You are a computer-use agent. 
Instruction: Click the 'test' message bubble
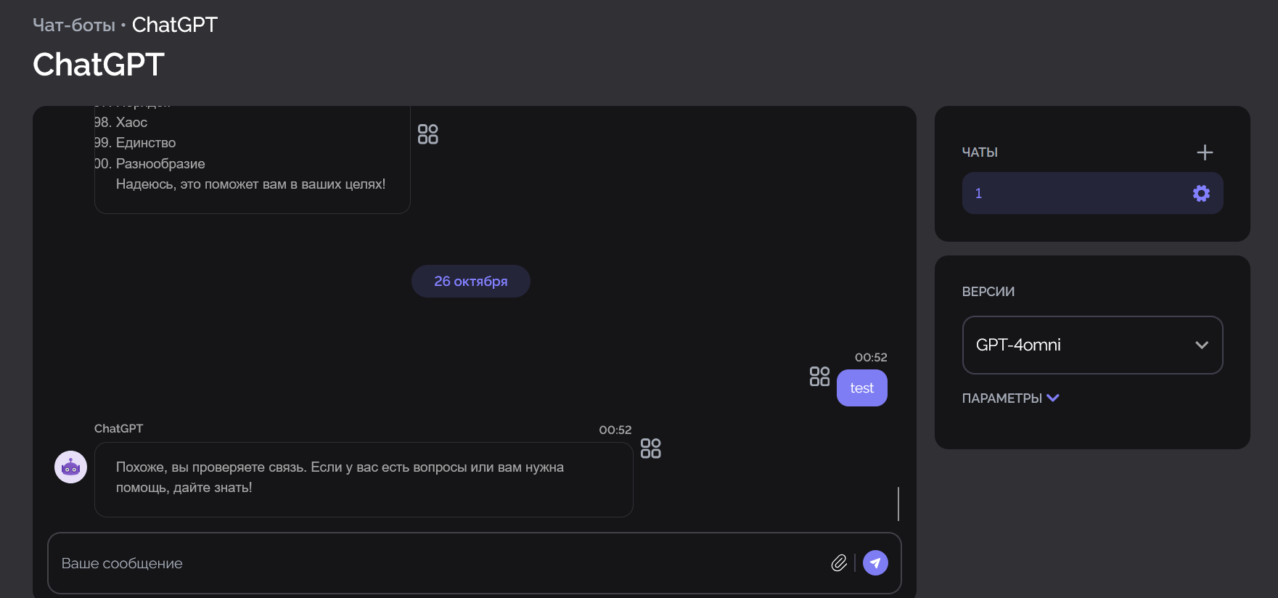(x=861, y=388)
